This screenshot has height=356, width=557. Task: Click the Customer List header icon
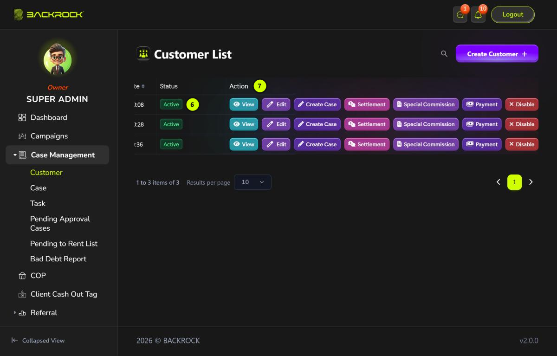point(143,54)
